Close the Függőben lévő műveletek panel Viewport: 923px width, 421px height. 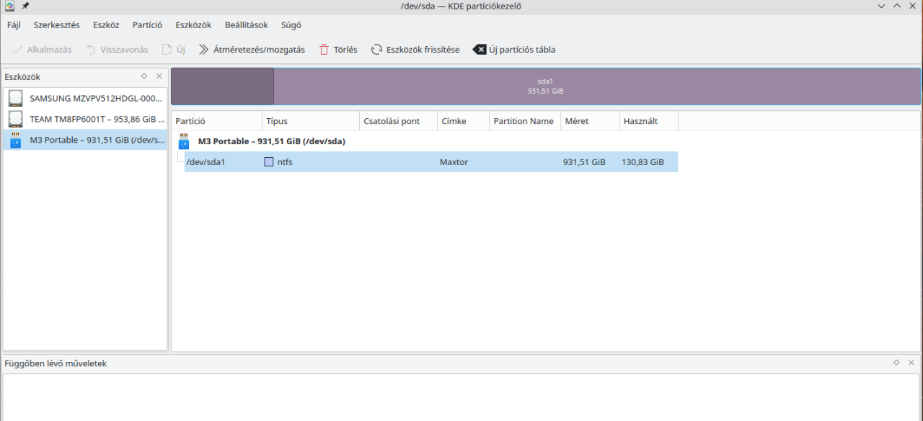[911, 363]
